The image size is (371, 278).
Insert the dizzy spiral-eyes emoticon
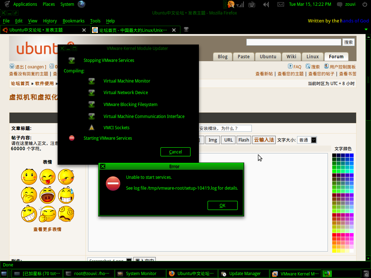coord(66,214)
